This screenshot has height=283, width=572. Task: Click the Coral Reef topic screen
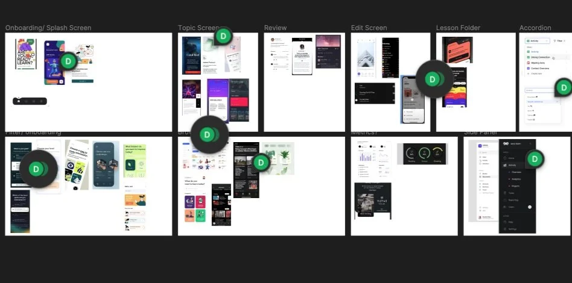click(191, 56)
